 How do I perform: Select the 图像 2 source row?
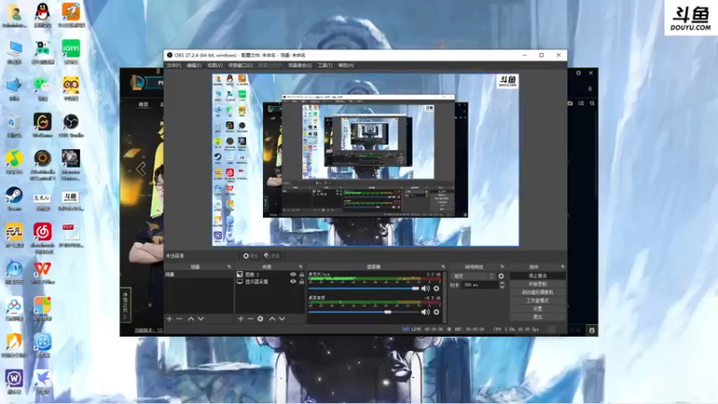(270, 275)
